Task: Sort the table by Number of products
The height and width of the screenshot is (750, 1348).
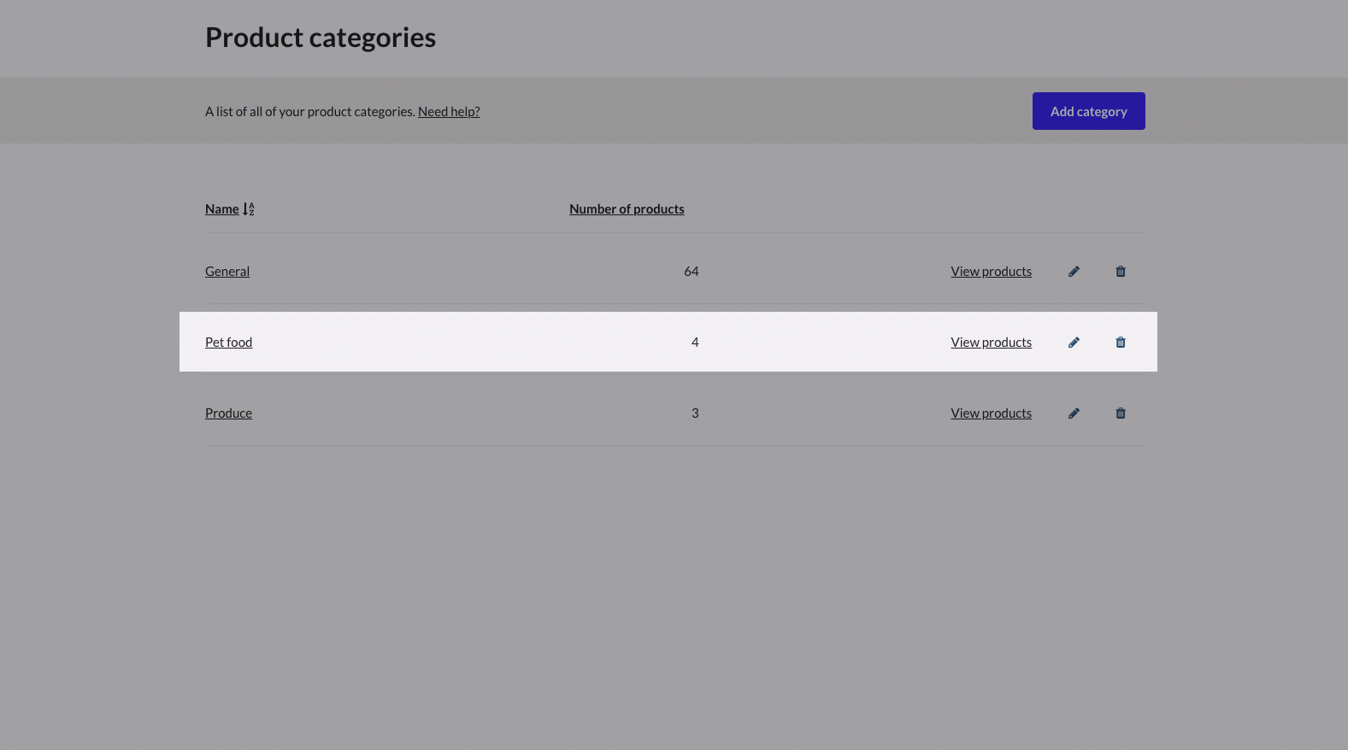Action: 627,208
